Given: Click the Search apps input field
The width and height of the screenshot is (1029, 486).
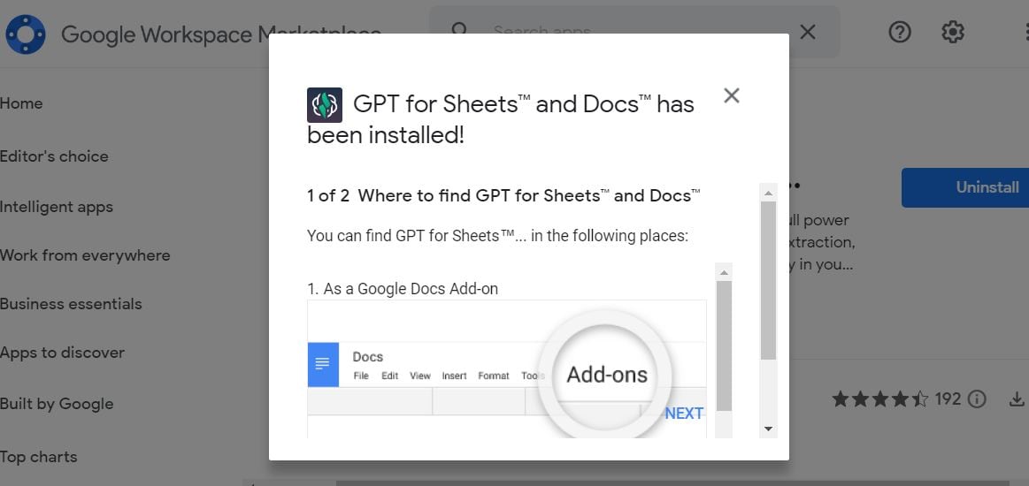Looking at the screenshot, I should click(636, 32).
